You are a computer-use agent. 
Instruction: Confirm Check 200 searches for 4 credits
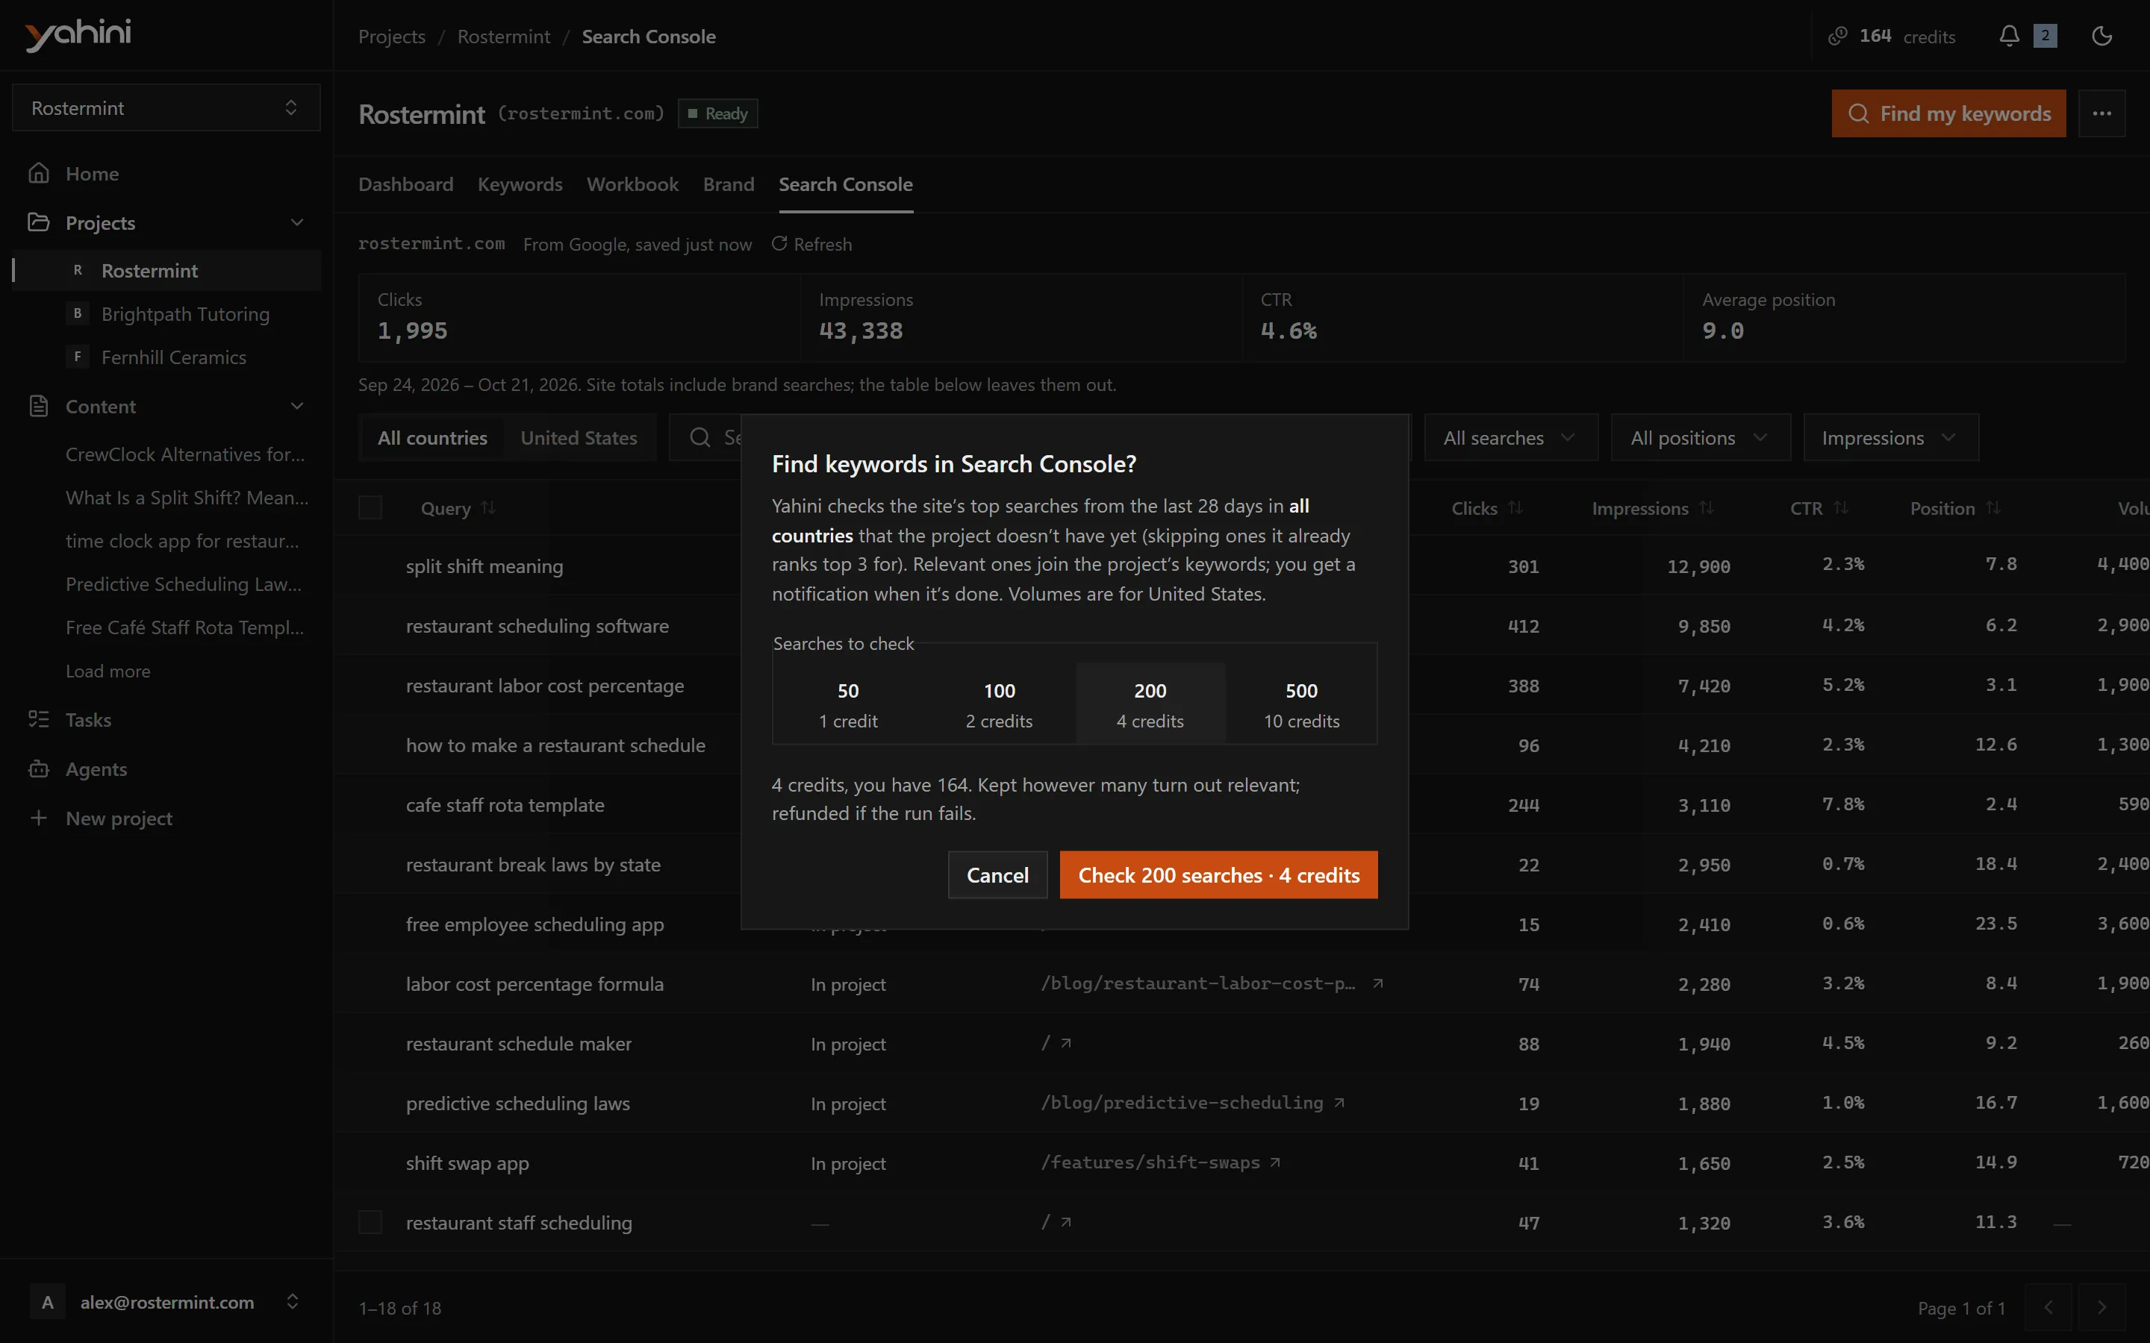[x=1219, y=875]
